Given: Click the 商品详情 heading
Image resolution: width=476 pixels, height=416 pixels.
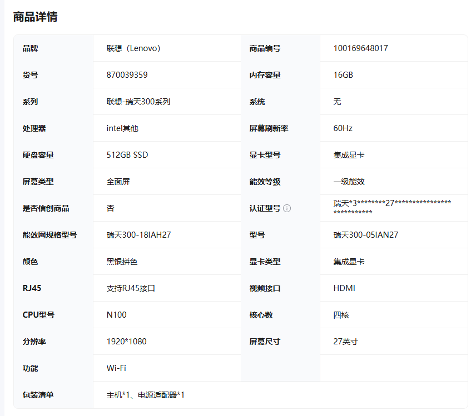Looking at the screenshot, I should click(x=35, y=17).
